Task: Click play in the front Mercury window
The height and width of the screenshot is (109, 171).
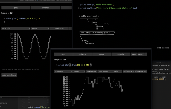Action: pyautogui.click(x=63, y=54)
